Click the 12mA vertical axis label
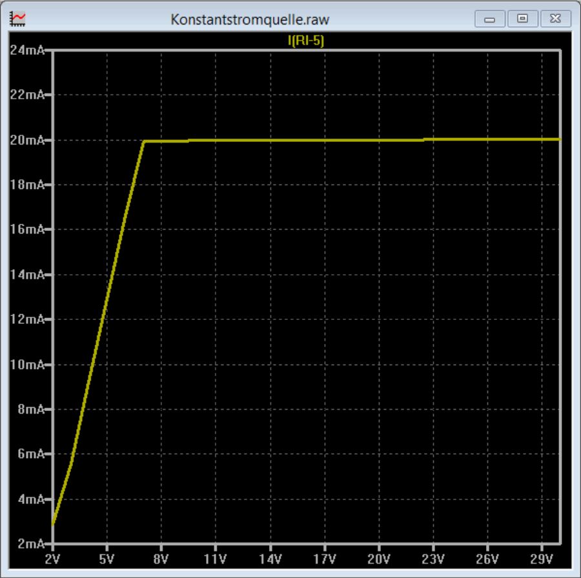581x578 pixels. coord(27,319)
